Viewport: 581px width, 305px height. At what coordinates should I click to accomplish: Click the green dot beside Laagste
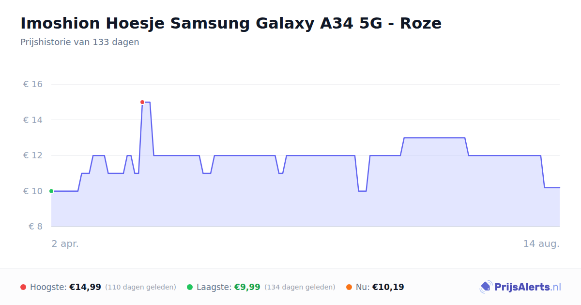click(190, 288)
